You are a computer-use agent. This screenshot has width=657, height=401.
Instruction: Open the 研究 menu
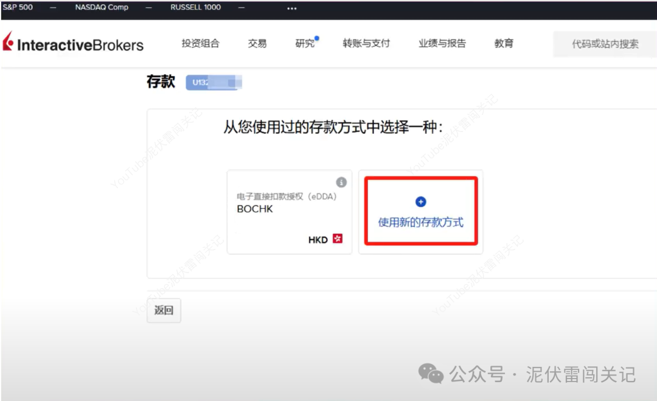[305, 43]
